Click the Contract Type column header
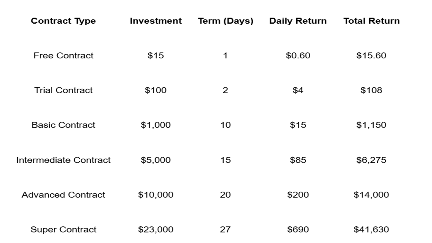Screen dimensions: 432x243 point(63,21)
